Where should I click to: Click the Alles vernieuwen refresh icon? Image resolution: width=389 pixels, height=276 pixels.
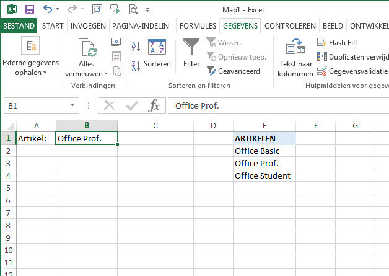tap(86, 47)
